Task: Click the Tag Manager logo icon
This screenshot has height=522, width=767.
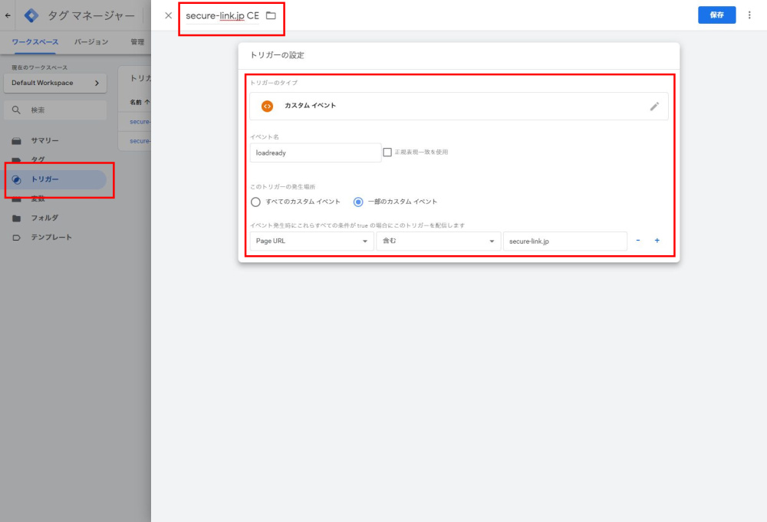Action: tap(31, 15)
